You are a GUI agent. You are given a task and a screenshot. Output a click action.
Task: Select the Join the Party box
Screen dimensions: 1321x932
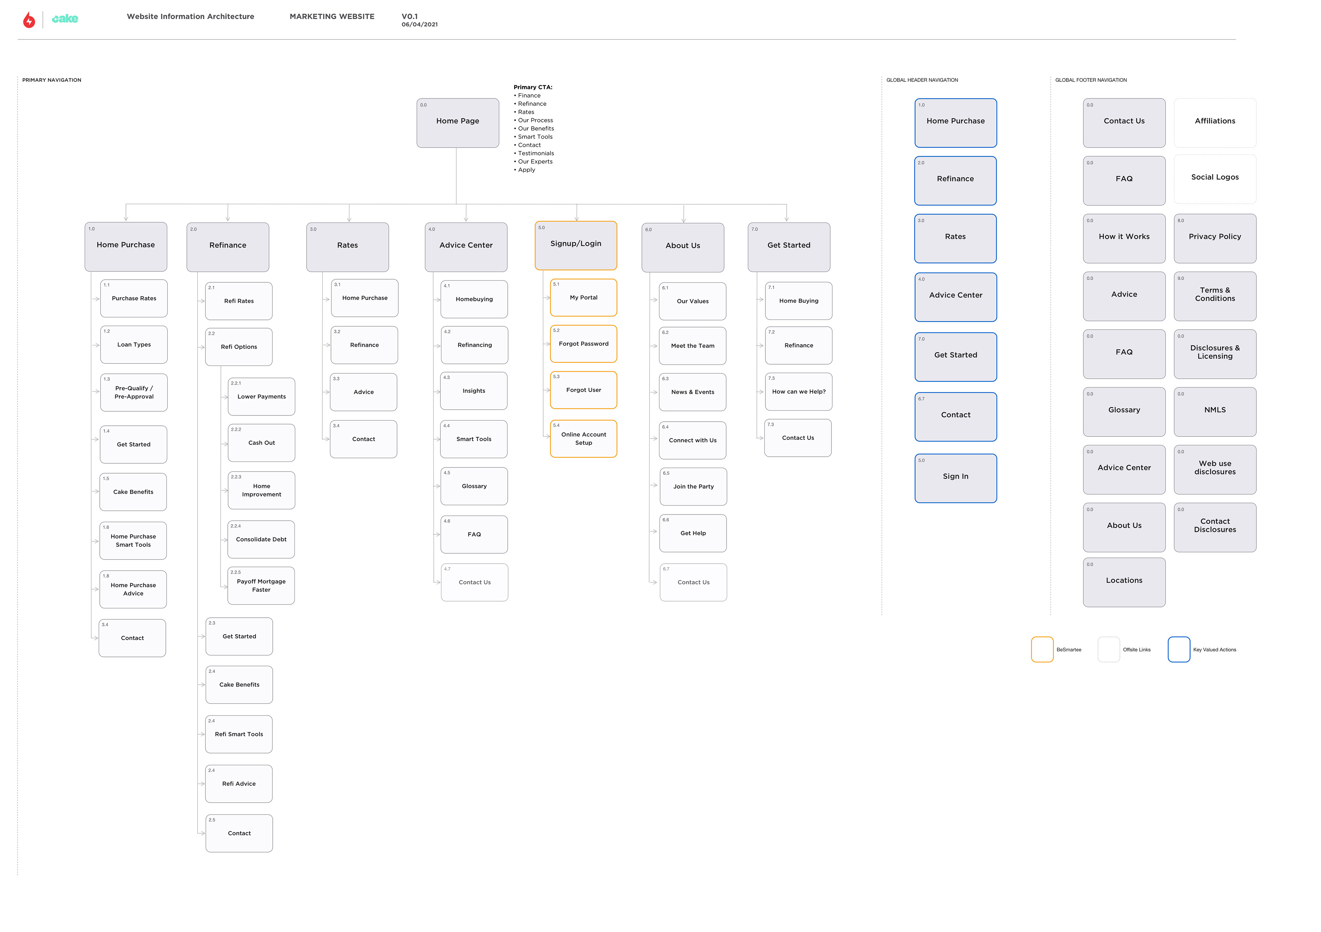693,487
